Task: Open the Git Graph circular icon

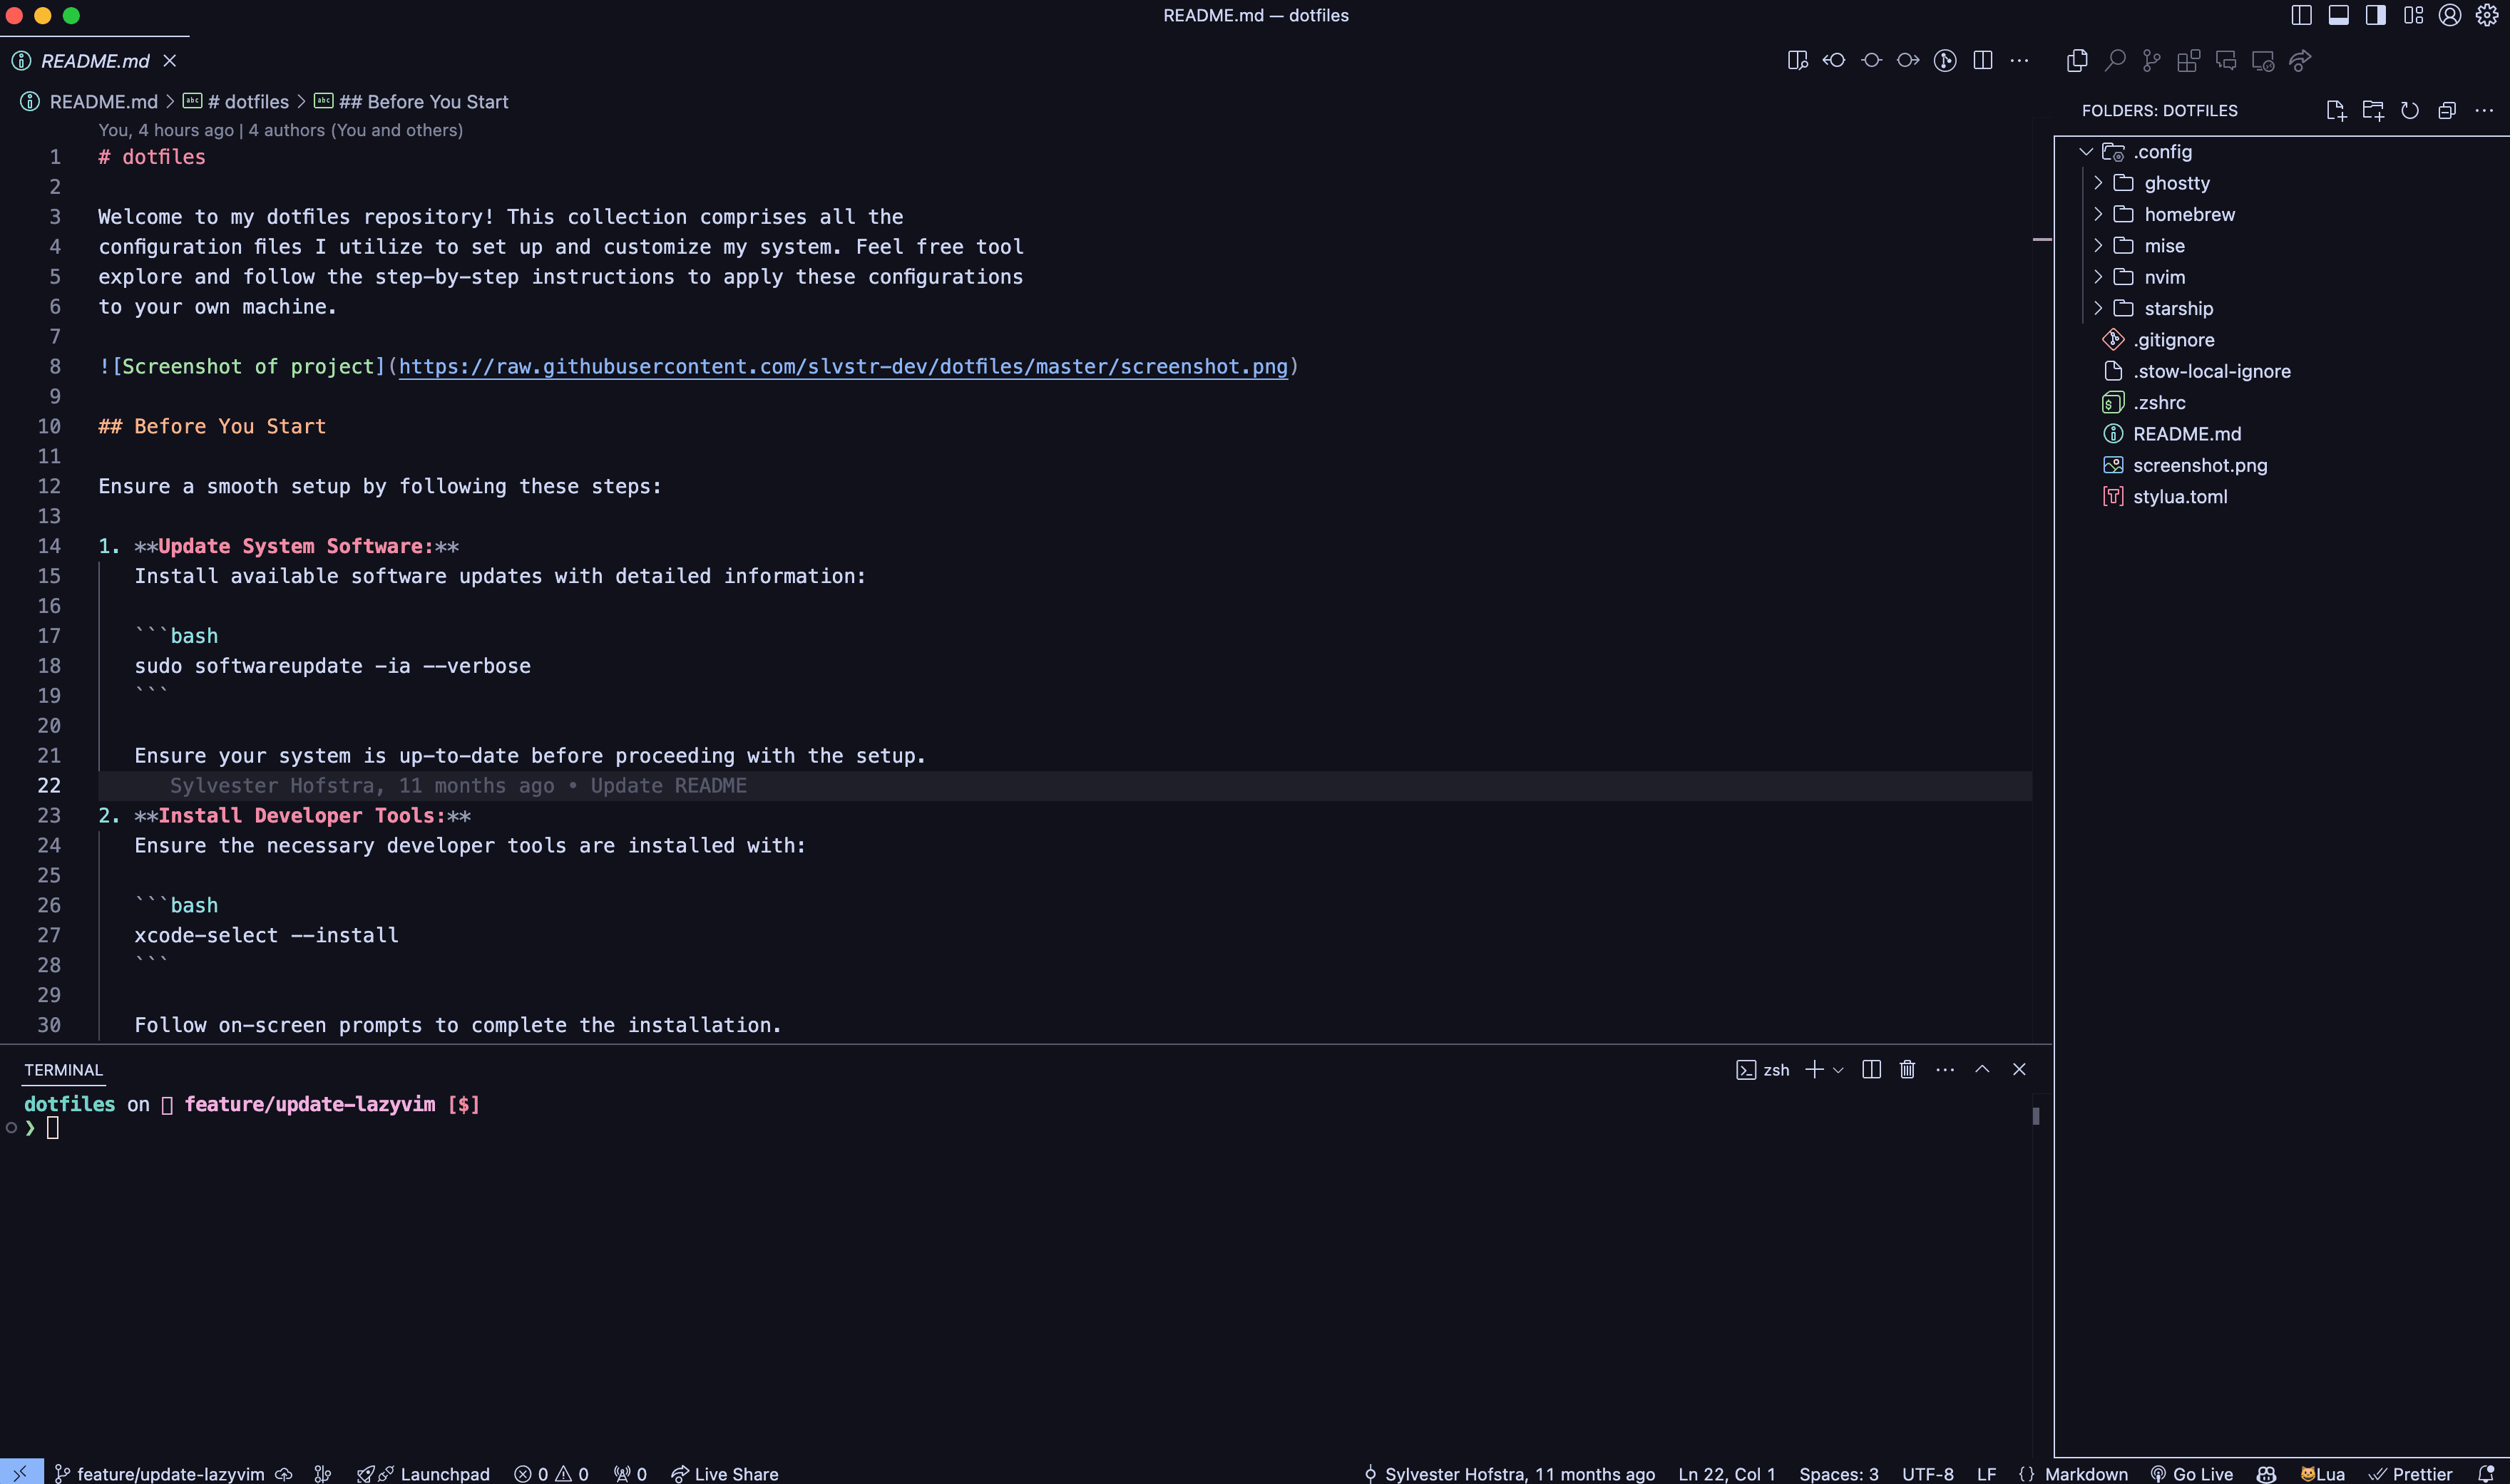Action: click(x=1945, y=61)
